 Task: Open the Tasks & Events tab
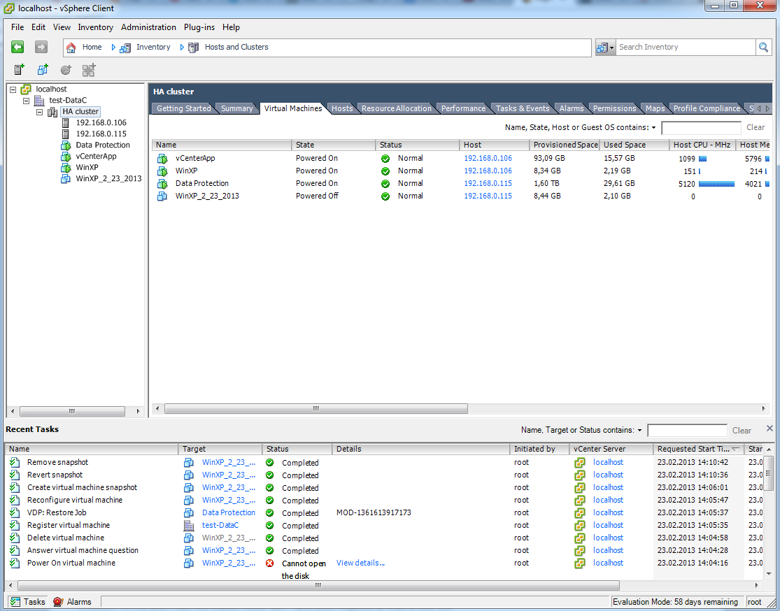pyautogui.click(x=523, y=108)
